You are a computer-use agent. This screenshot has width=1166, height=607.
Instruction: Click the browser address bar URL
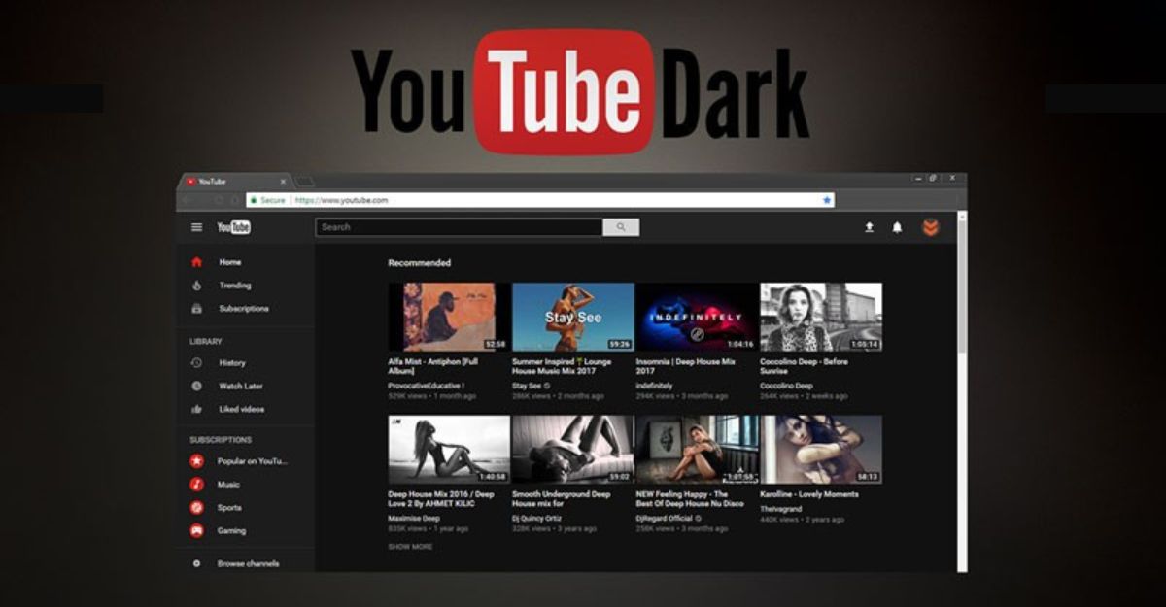[x=341, y=200]
